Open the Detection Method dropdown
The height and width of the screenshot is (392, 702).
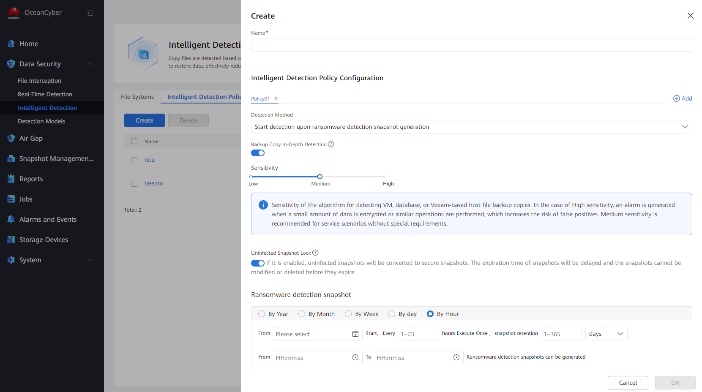(471, 127)
